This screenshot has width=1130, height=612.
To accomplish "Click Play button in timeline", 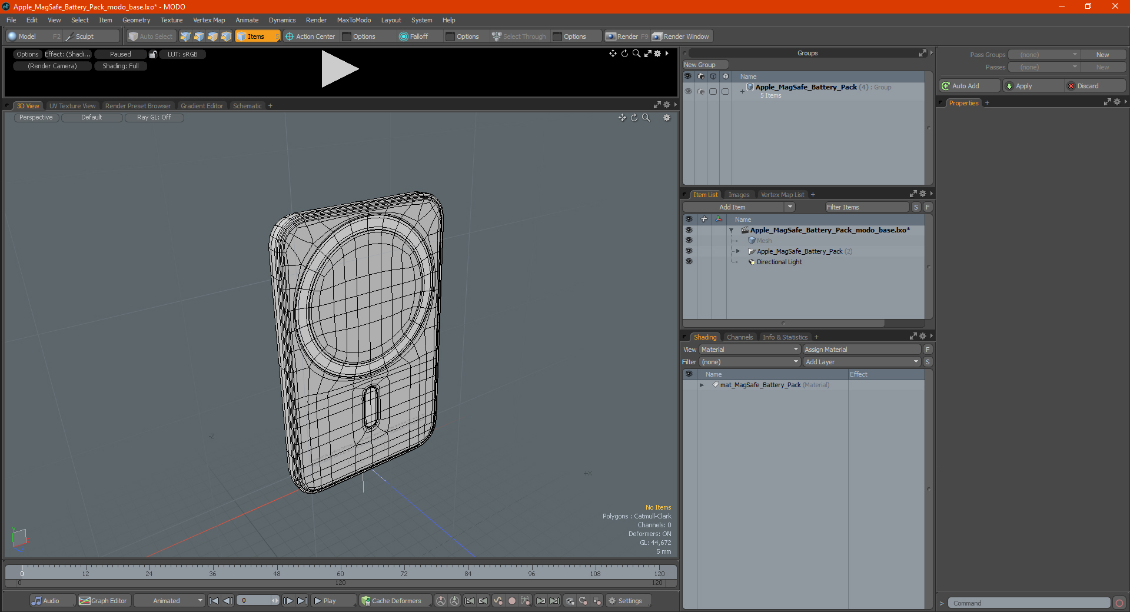I will (333, 601).
